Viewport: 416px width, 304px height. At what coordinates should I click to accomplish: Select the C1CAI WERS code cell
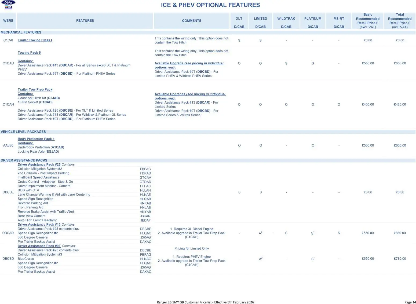tap(8, 40)
